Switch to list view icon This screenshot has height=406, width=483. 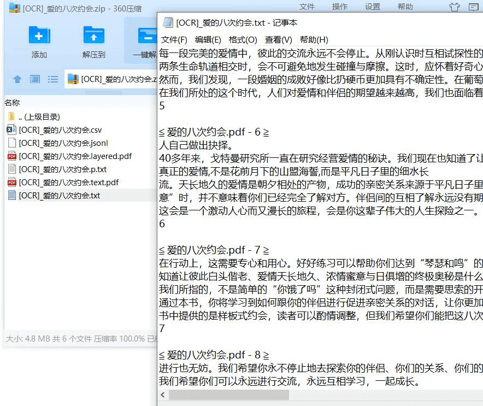pyautogui.click(x=53, y=79)
